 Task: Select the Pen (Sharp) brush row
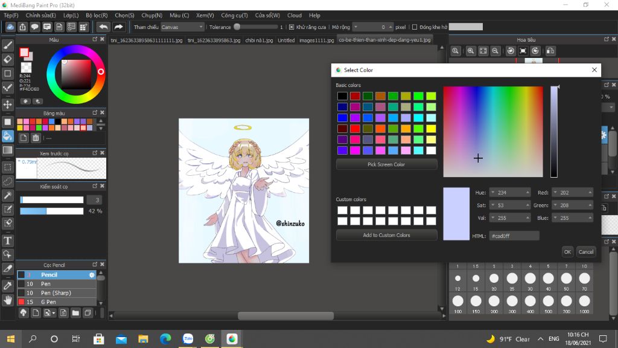click(x=57, y=293)
